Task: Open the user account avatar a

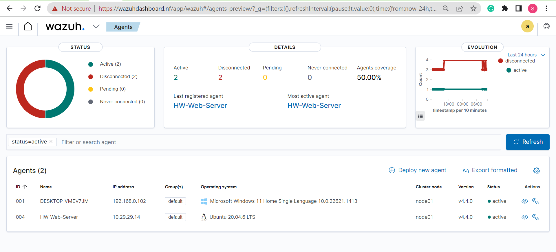Action: point(527,26)
